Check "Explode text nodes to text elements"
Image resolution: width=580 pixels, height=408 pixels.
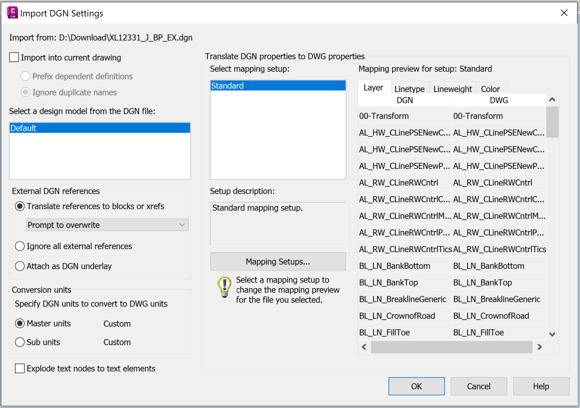[19, 368]
